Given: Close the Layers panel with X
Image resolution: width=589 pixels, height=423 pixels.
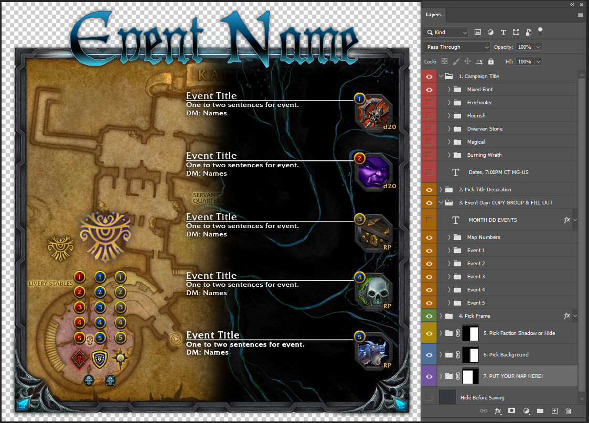Looking at the screenshot, I should pos(582,5).
